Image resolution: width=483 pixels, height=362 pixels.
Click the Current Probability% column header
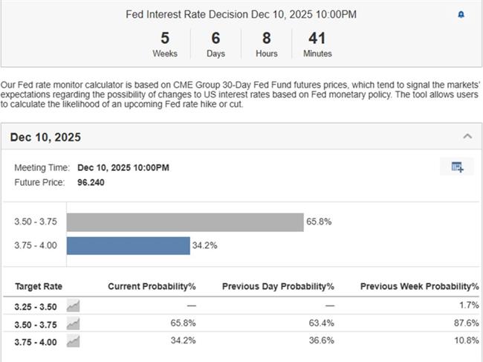click(152, 286)
